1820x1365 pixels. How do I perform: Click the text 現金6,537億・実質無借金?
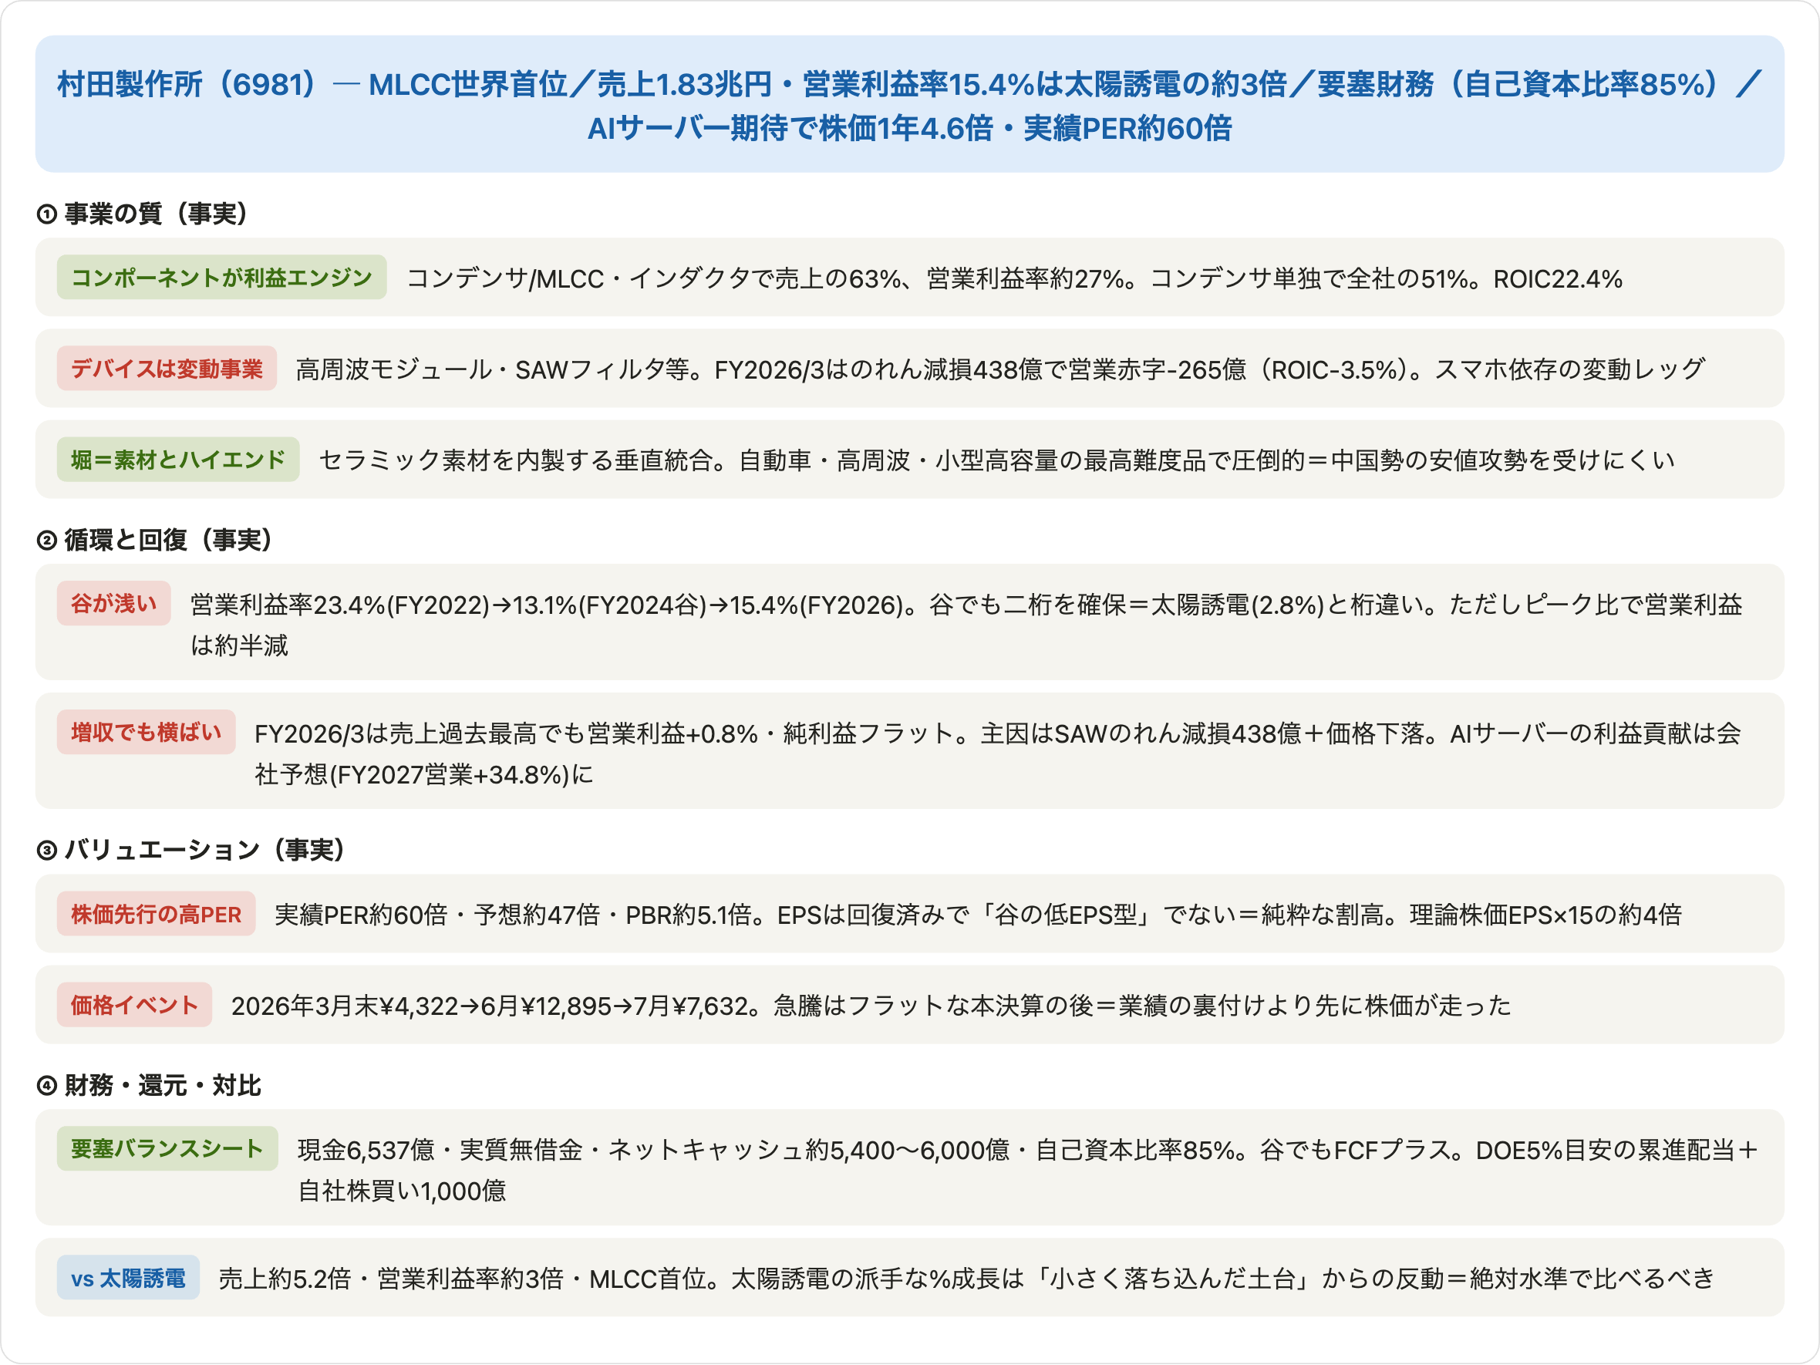point(440,1151)
